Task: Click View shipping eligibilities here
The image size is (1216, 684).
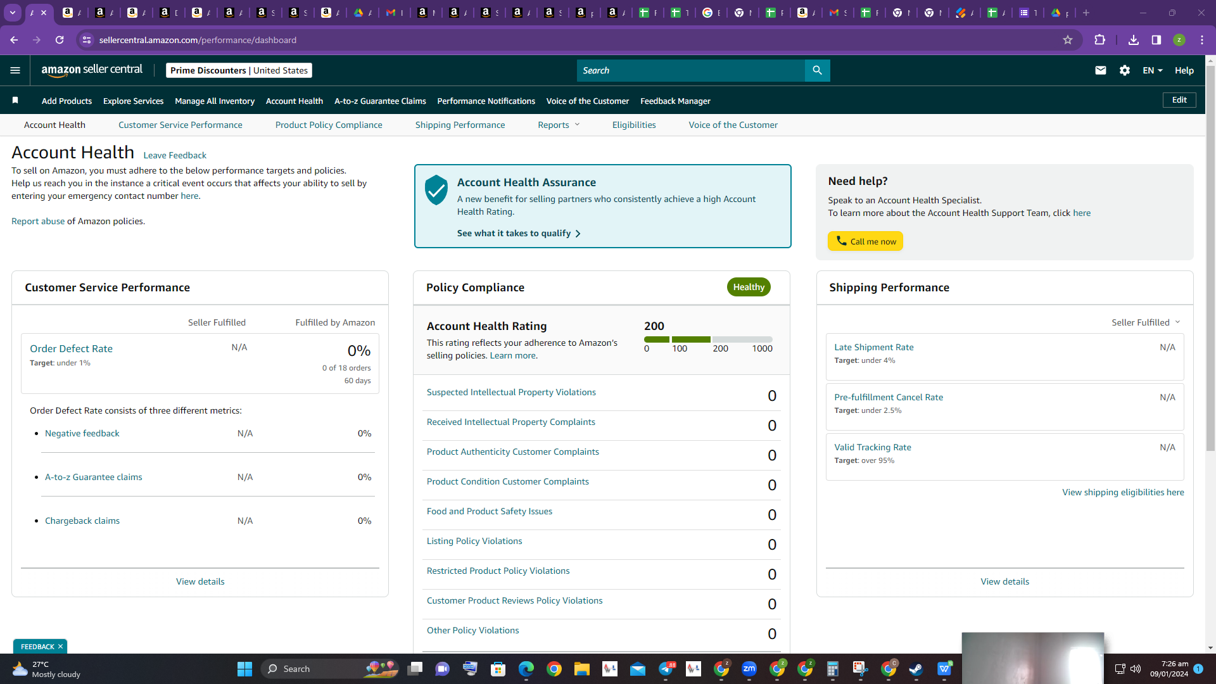Action: [x=1123, y=492]
